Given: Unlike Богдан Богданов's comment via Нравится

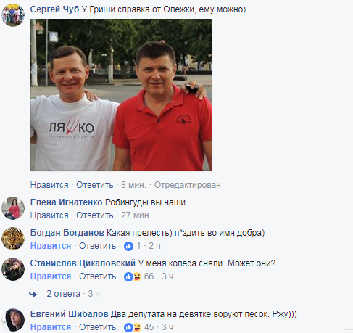Looking at the screenshot, I should click(x=51, y=246).
